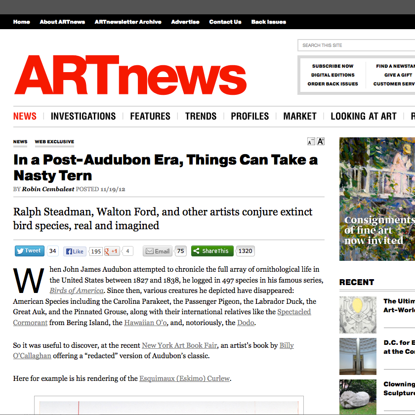Click the Google +1 button
This screenshot has height=415, width=415.
click(x=112, y=251)
